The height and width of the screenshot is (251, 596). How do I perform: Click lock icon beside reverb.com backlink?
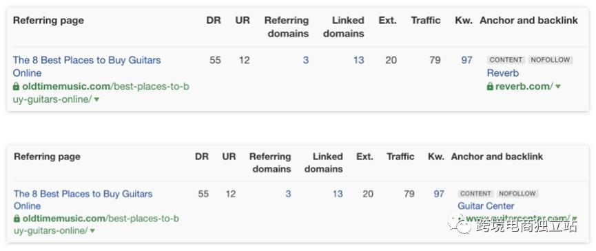click(x=490, y=87)
